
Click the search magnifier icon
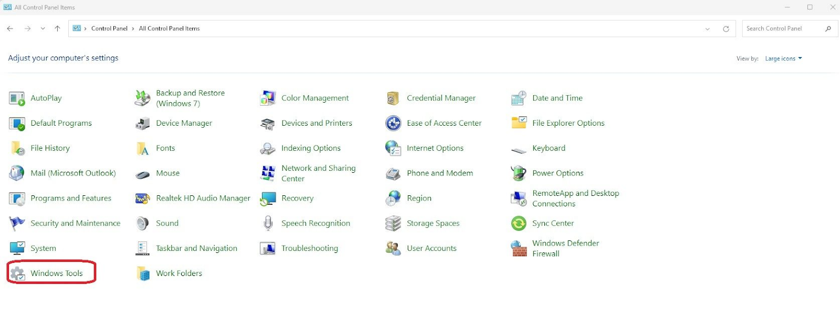pos(828,29)
